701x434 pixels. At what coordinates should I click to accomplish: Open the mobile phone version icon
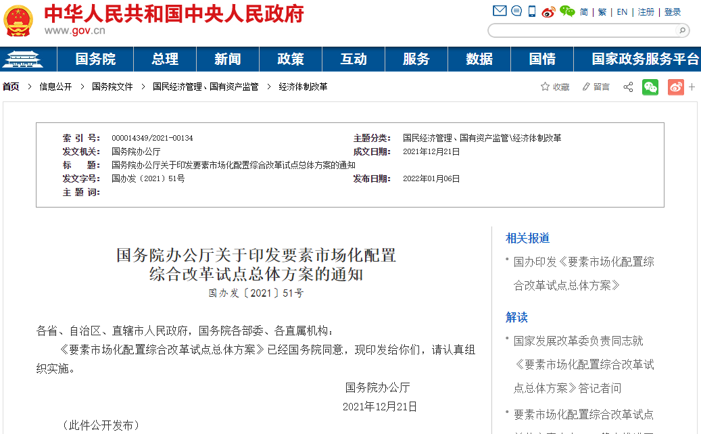tap(532, 11)
